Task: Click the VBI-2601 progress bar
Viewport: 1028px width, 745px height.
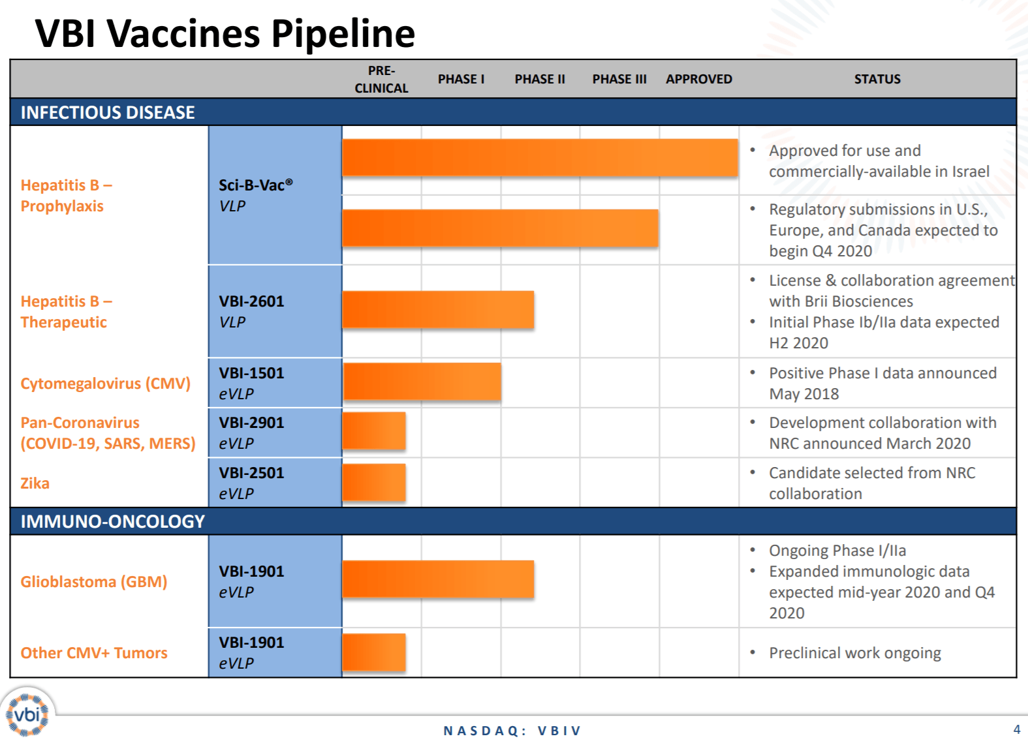Action: coord(438,309)
